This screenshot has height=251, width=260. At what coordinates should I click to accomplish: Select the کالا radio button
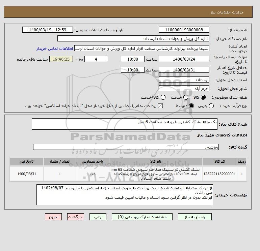[x=203, y=97]
